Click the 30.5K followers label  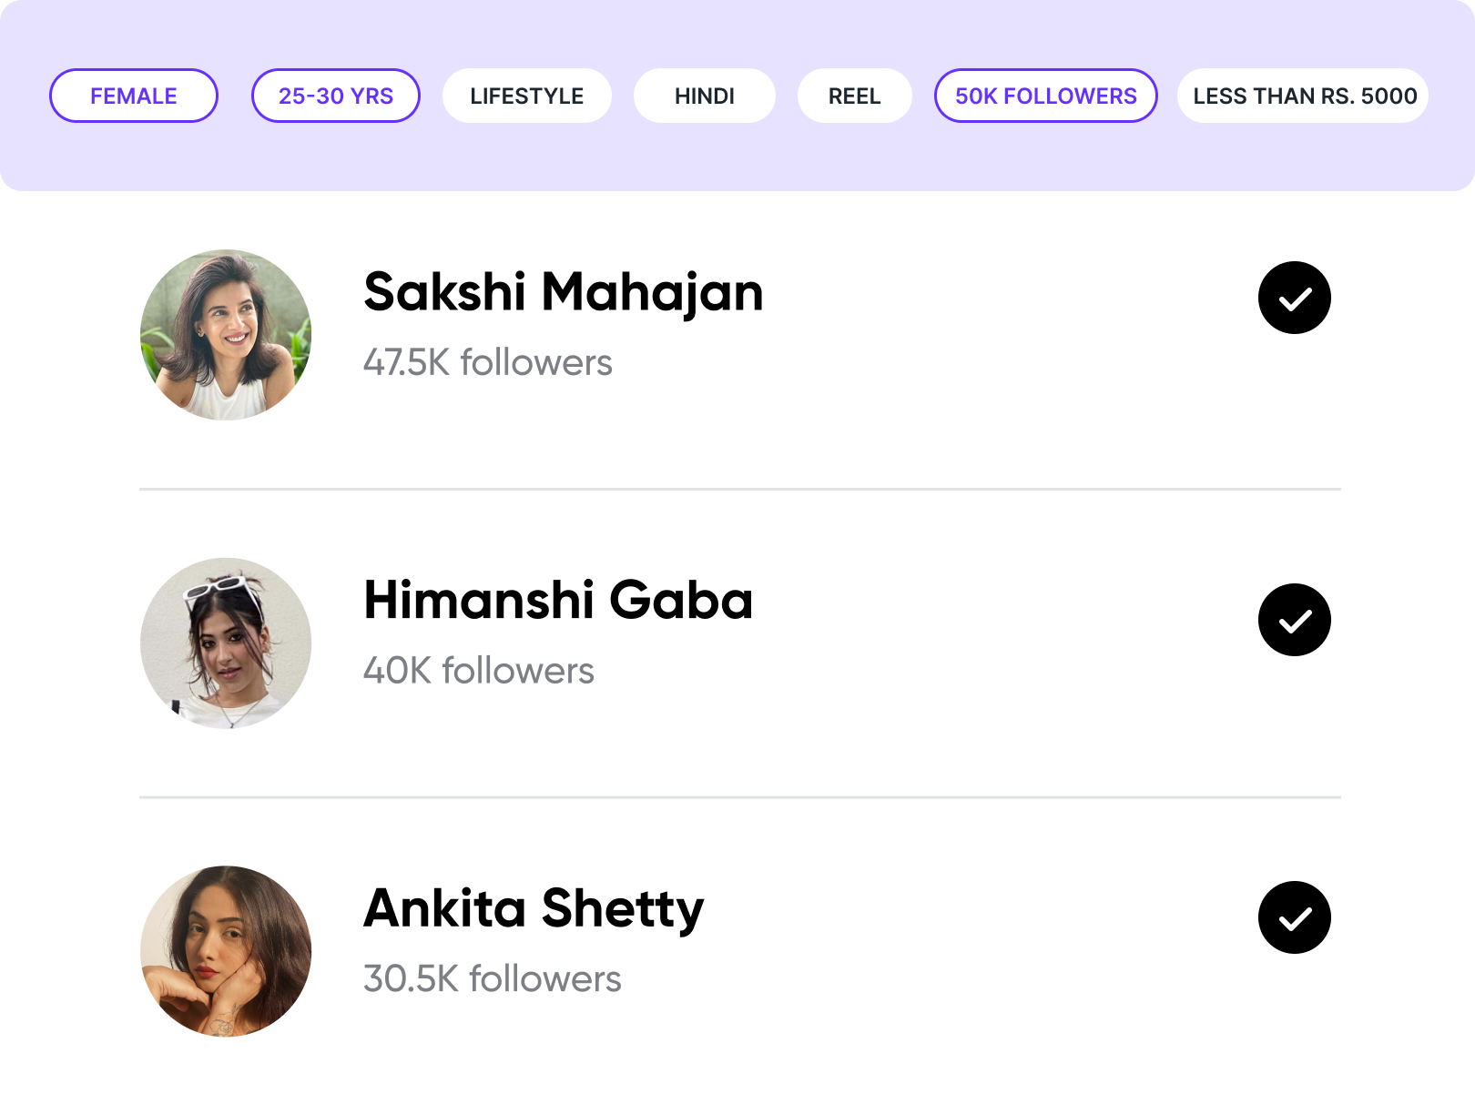tap(492, 979)
